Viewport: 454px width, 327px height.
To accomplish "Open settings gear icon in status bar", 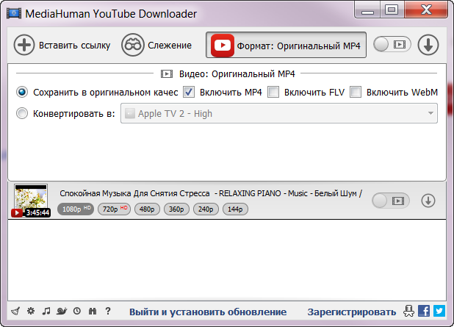I will (31, 311).
